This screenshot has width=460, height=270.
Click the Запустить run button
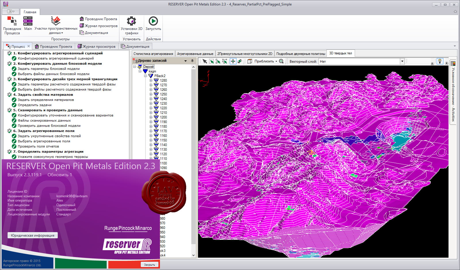pos(153,23)
